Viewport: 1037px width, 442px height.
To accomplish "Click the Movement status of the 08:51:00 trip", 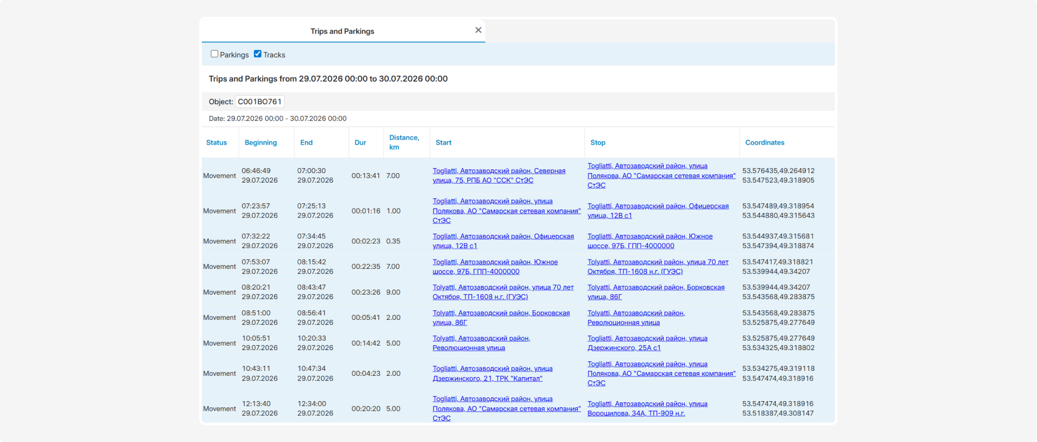I will coord(219,318).
